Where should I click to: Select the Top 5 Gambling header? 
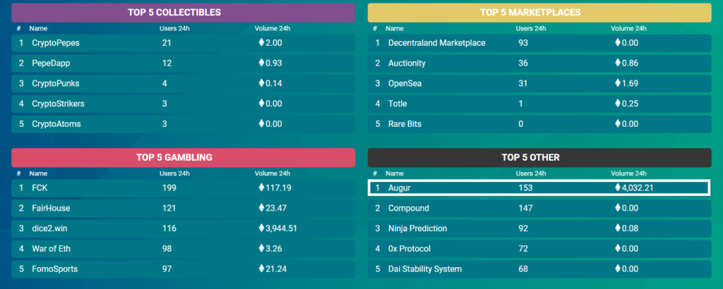pos(184,157)
